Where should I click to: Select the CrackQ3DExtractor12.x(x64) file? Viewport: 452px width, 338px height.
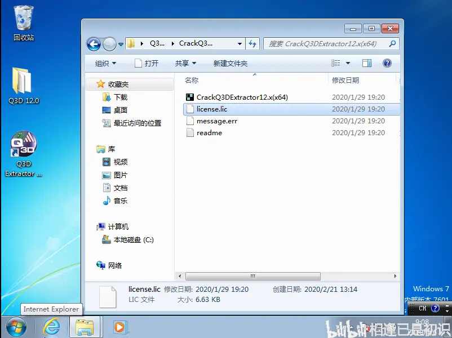(242, 97)
